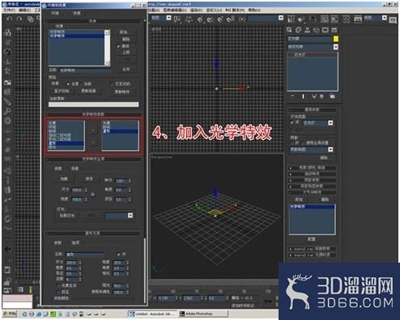This screenshot has width=400, height=320.
Task: Open the MAXScript(M) menu
Action: (x=235, y=10)
